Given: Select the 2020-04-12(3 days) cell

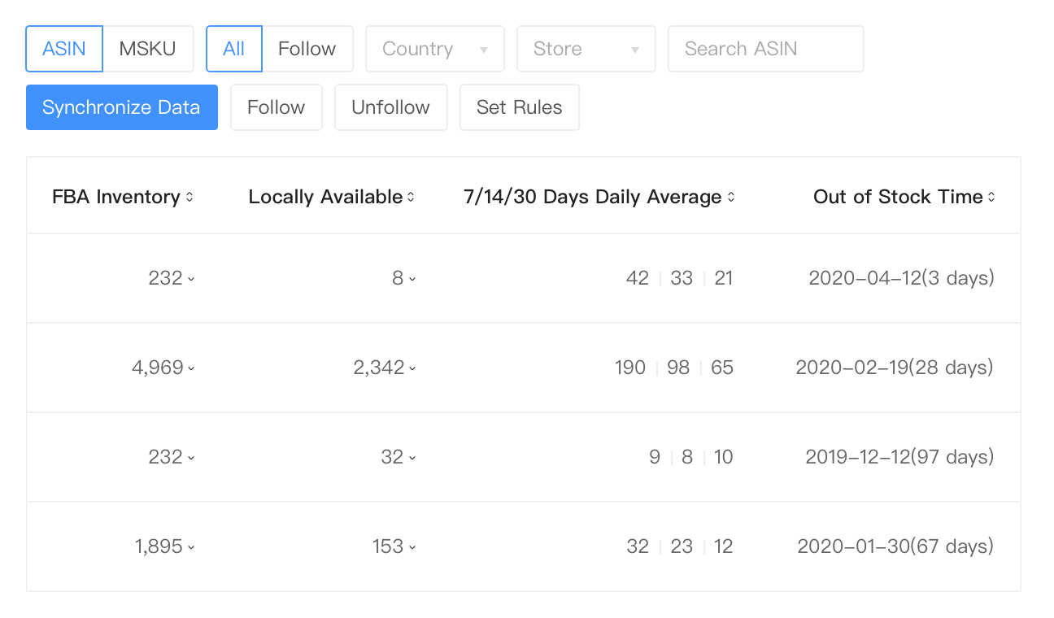Looking at the screenshot, I should click(x=901, y=278).
